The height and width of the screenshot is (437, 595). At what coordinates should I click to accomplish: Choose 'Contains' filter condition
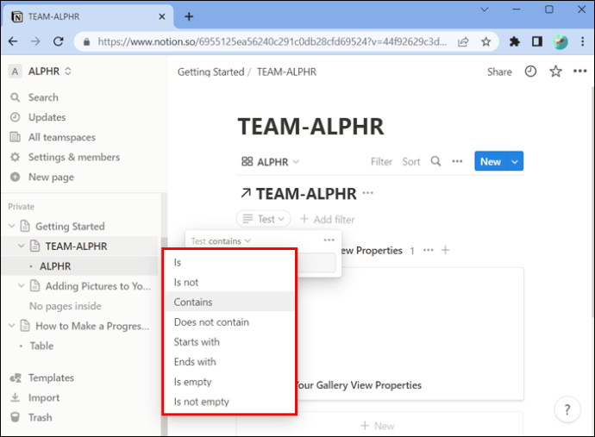pyautogui.click(x=229, y=302)
